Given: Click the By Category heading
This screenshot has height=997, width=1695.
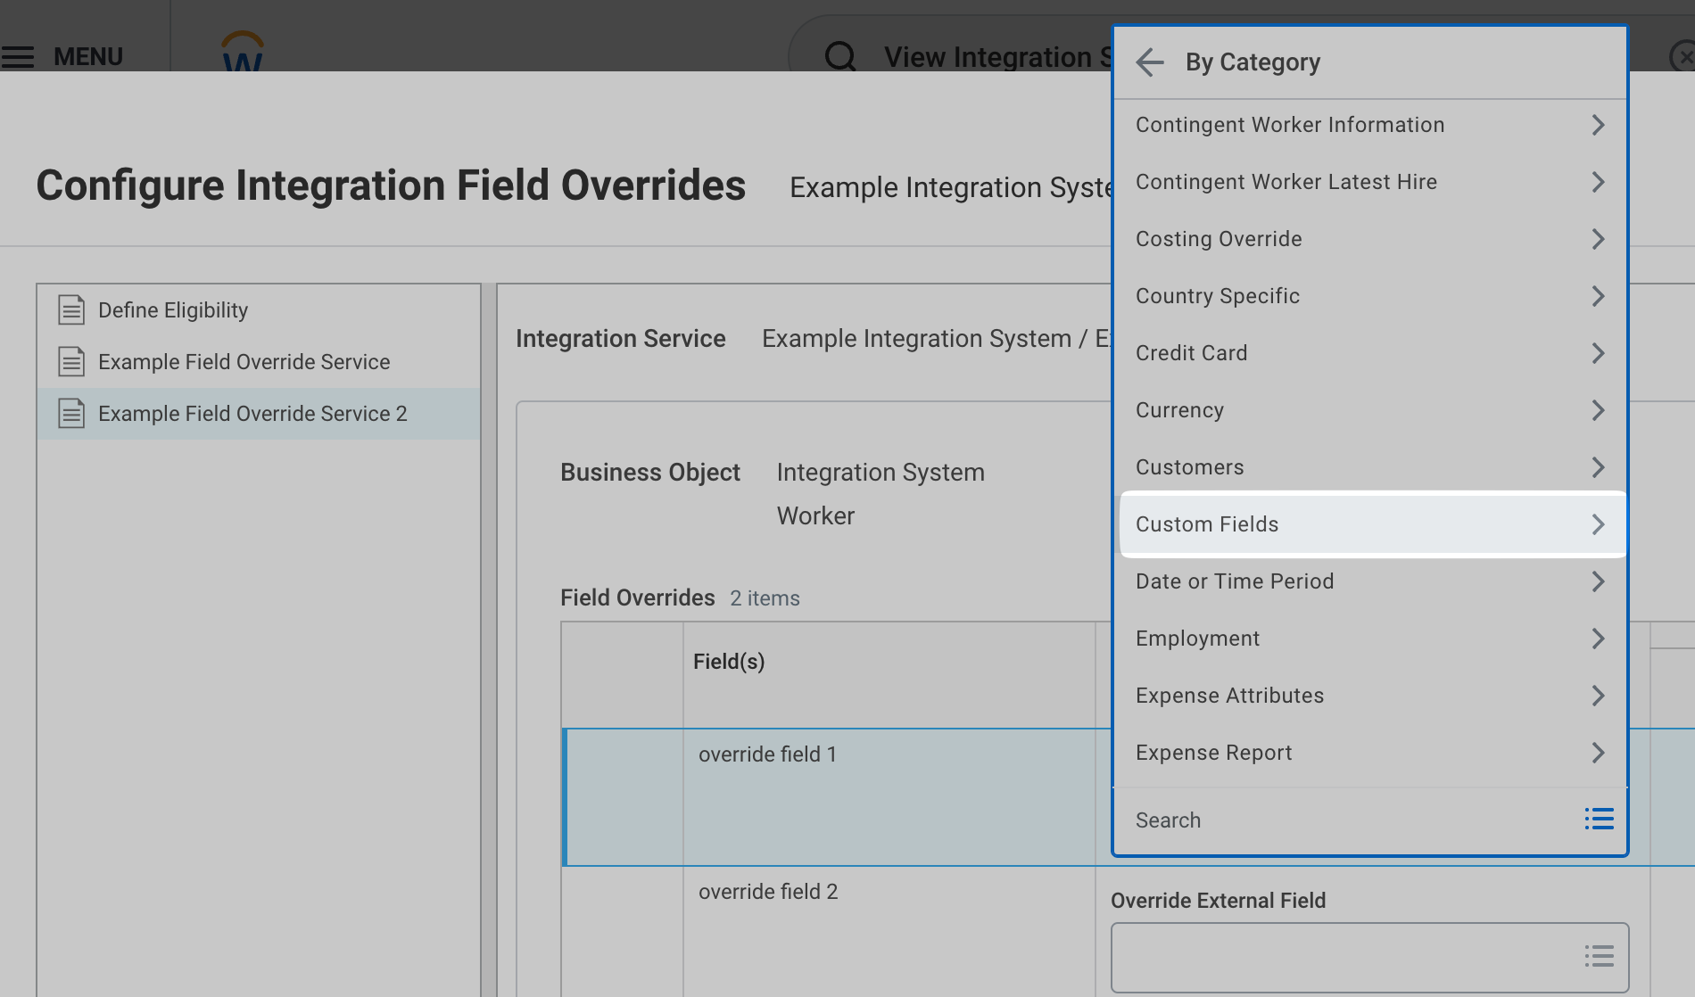Looking at the screenshot, I should pyautogui.click(x=1253, y=62).
